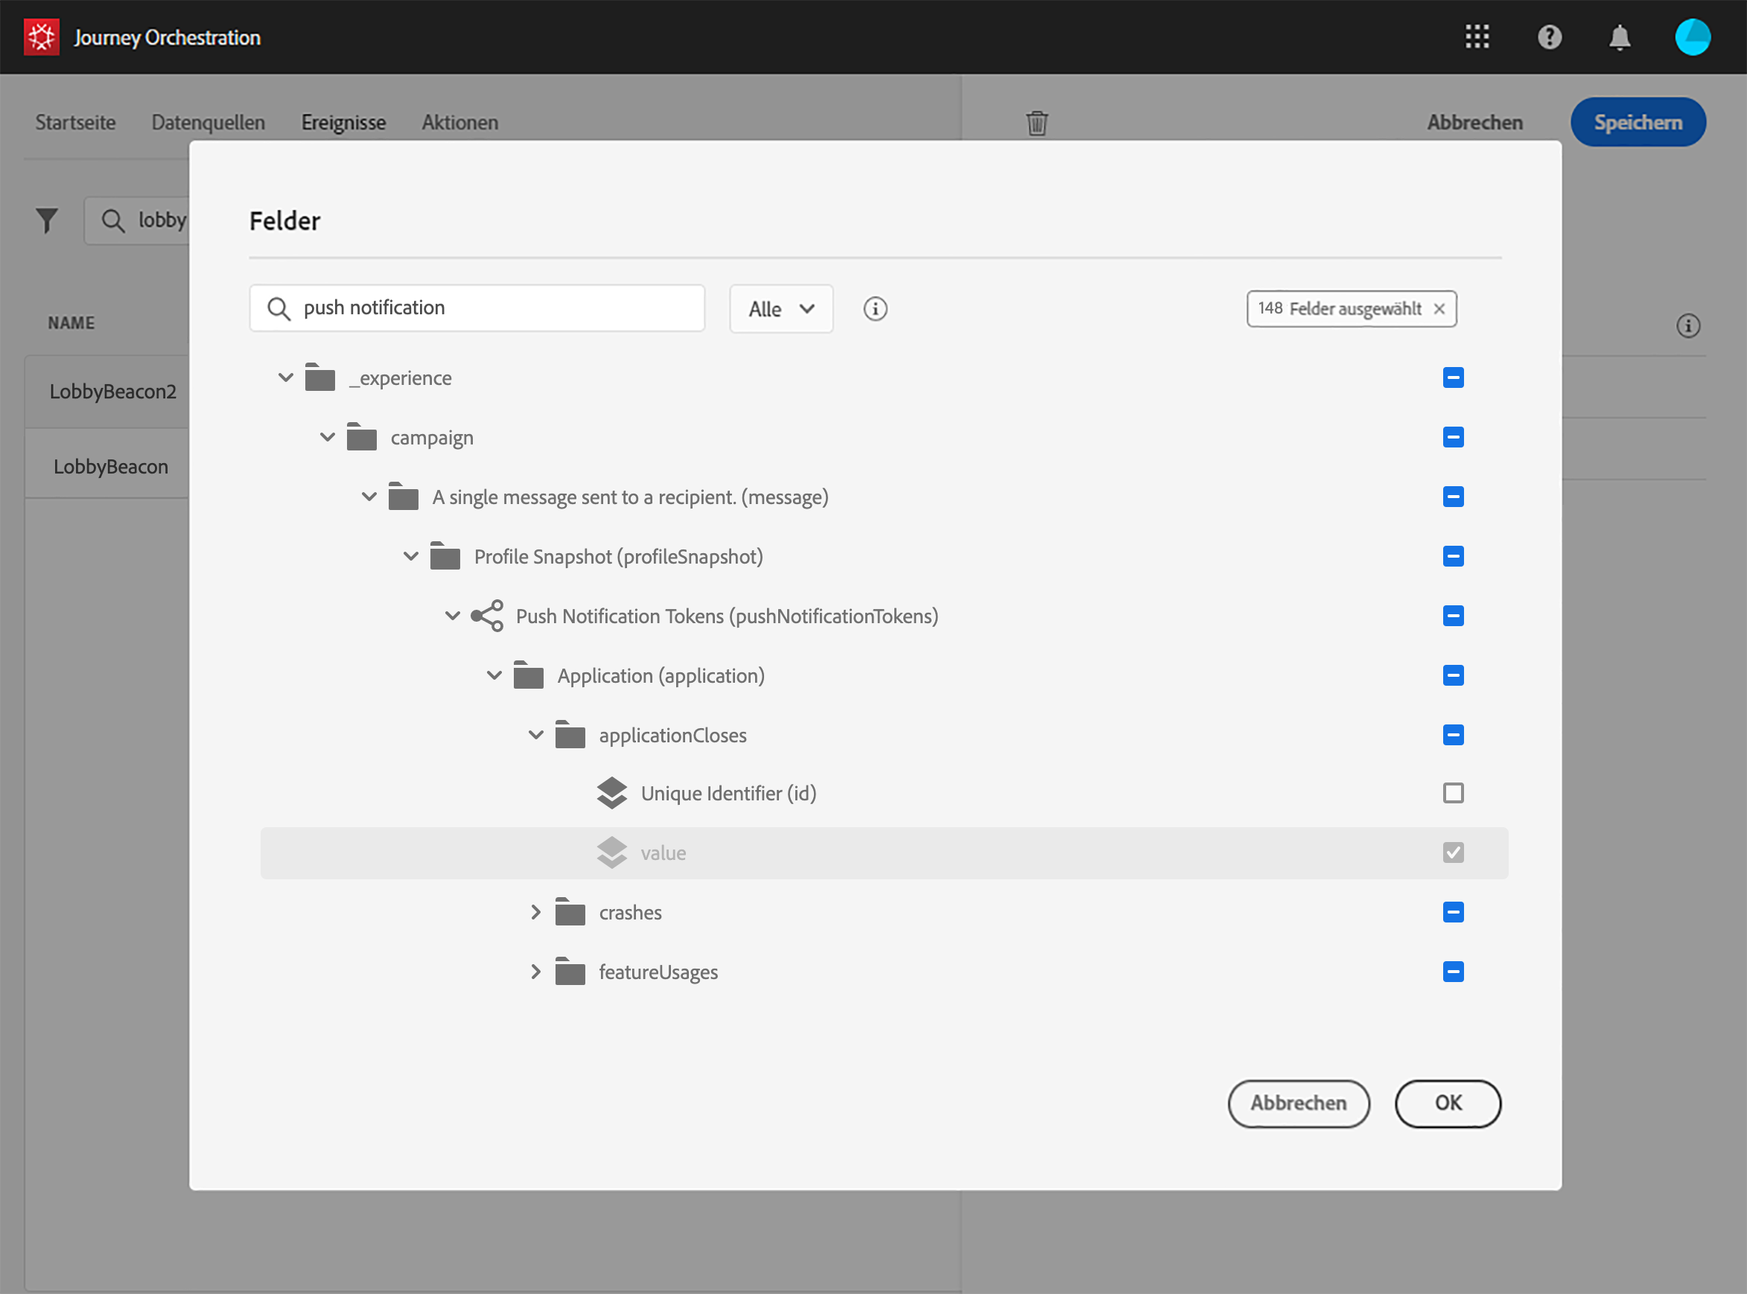
Task: Click the OK button in dialog
Action: (x=1447, y=1103)
